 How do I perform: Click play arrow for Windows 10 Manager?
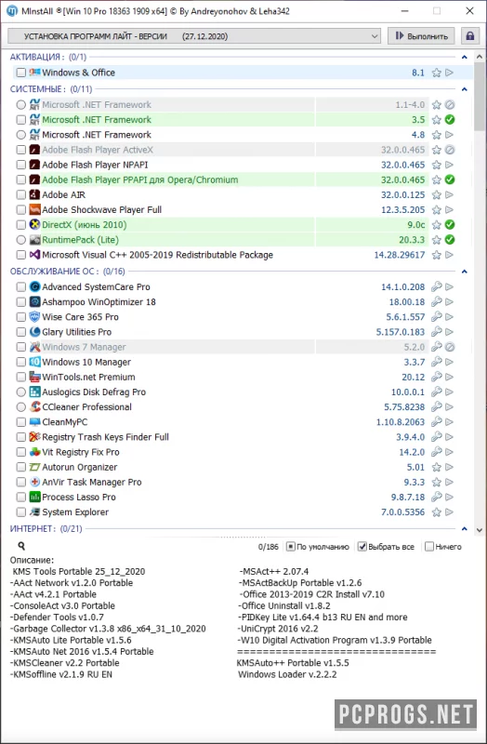(450, 362)
